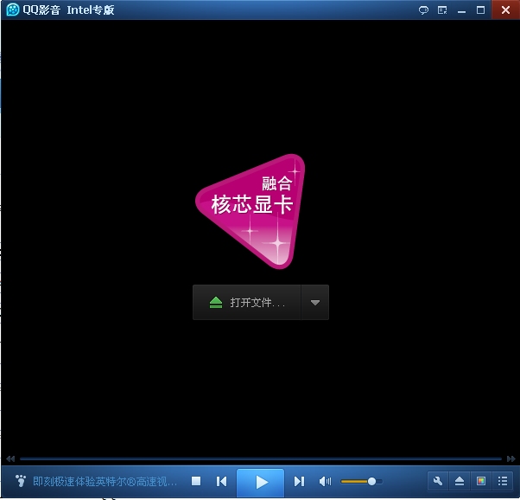Screen dimensions: 520x500
Task: Open the colorful picture effects icon
Action: pos(481,481)
